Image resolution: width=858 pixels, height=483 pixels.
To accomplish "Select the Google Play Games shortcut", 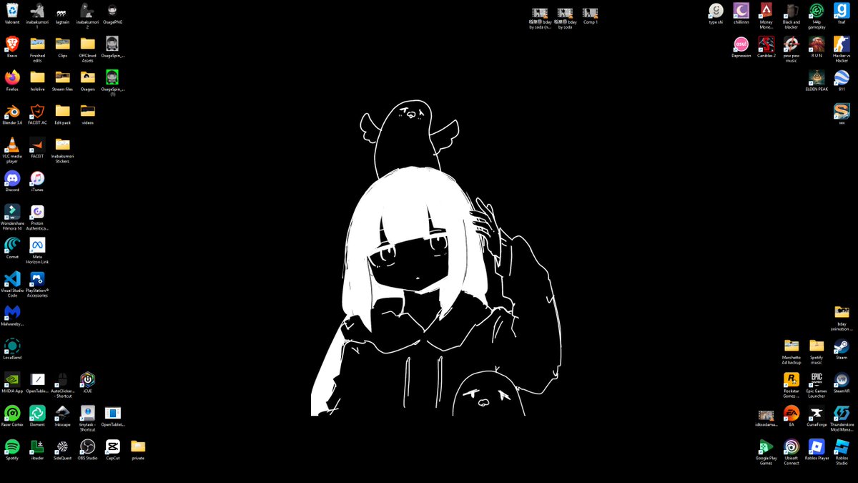I will coord(766,447).
